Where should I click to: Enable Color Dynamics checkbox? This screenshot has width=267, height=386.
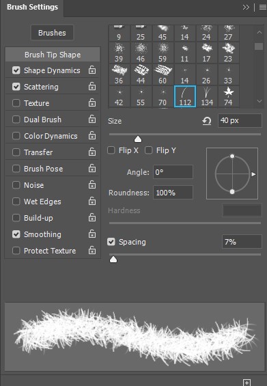point(16,136)
